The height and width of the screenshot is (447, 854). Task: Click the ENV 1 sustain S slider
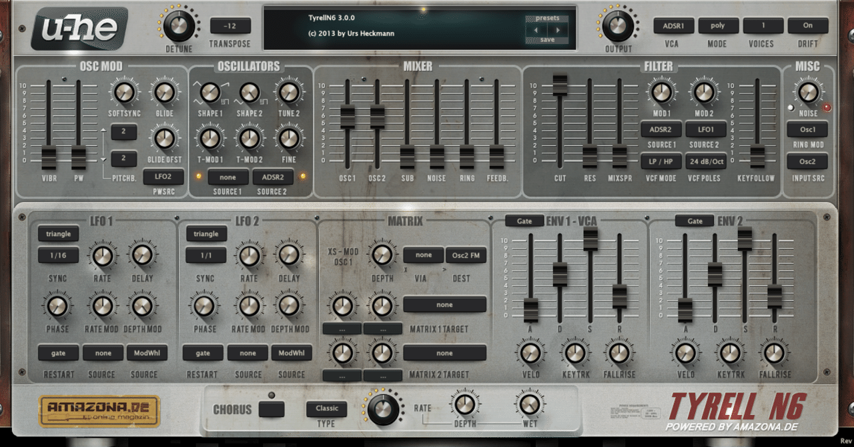click(590, 238)
